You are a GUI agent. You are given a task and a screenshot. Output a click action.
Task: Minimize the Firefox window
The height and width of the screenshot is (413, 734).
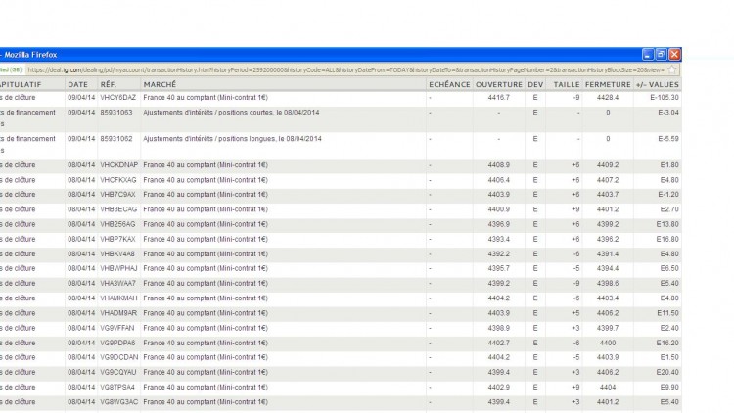[x=648, y=55]
